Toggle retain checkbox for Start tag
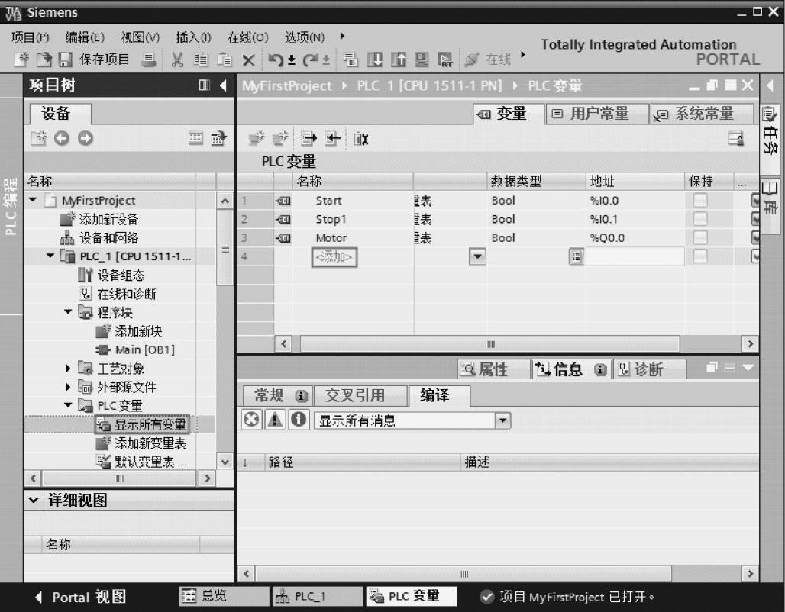 [700, 200]
